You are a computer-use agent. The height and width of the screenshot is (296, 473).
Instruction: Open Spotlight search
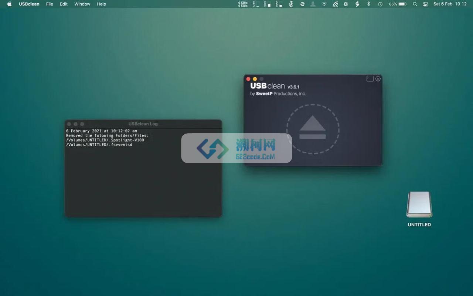pos(415,4)
